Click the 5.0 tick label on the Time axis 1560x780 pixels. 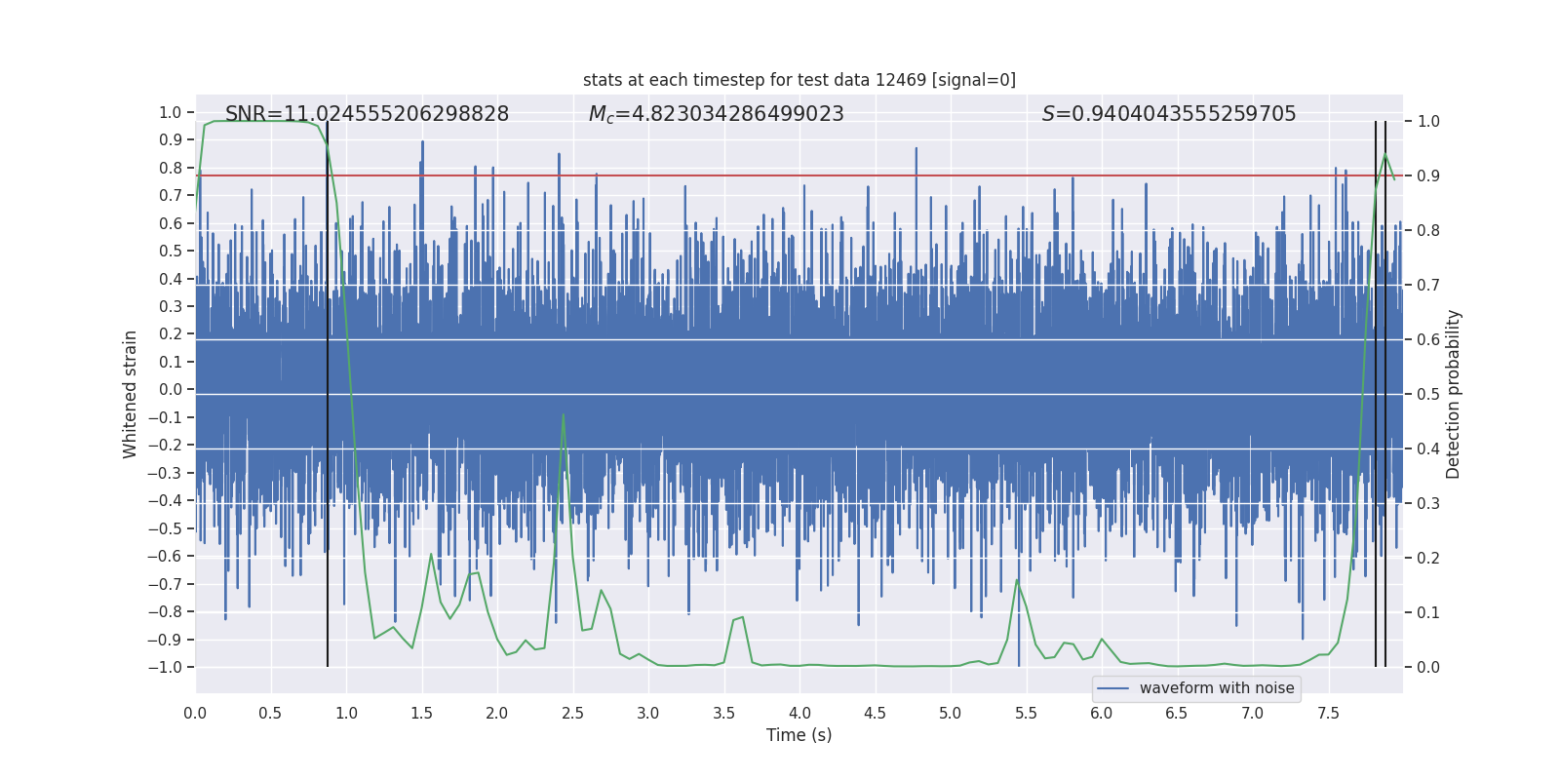[x=951, y=713]
